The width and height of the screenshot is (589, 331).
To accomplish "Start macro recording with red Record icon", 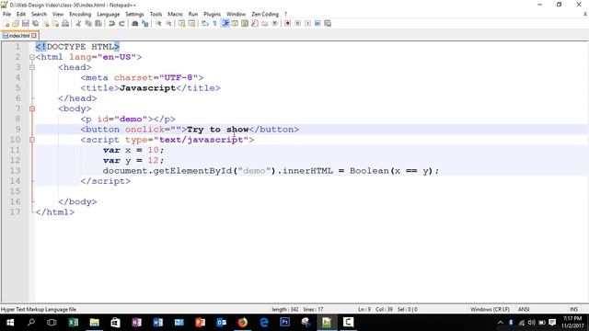I will click(288, 24).
